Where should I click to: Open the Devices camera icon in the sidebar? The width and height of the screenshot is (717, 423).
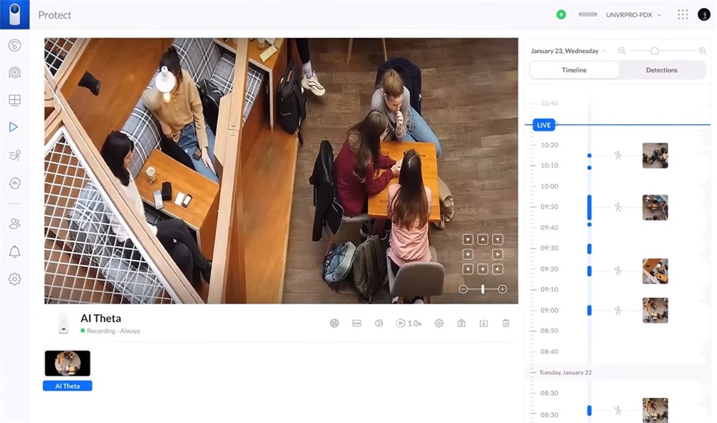coord(14,72)
